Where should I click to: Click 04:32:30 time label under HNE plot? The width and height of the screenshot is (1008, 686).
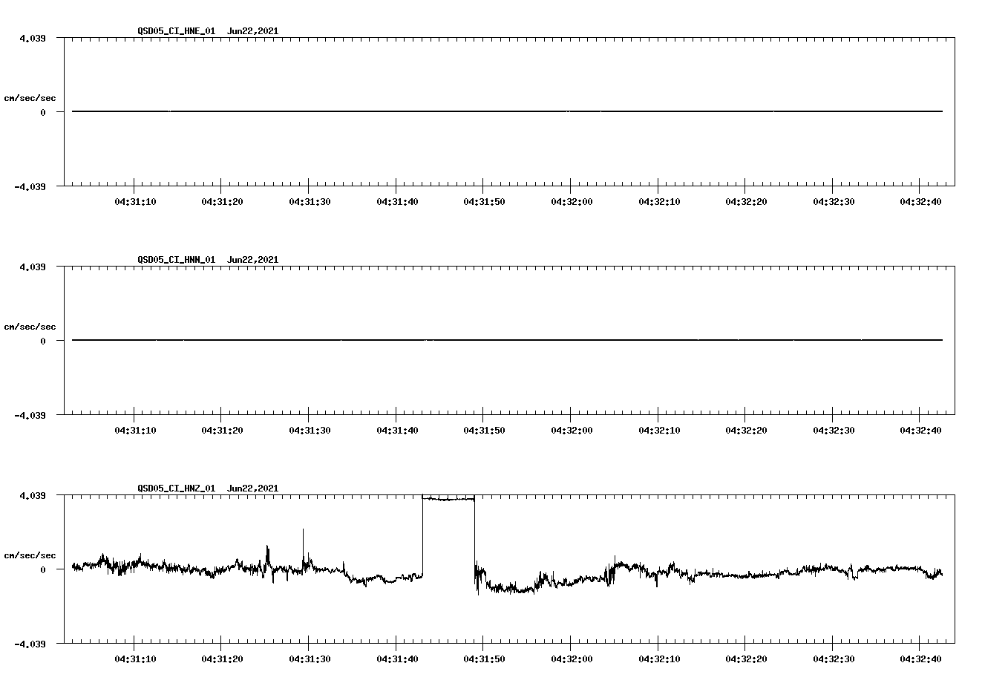[x=833, y=201]
